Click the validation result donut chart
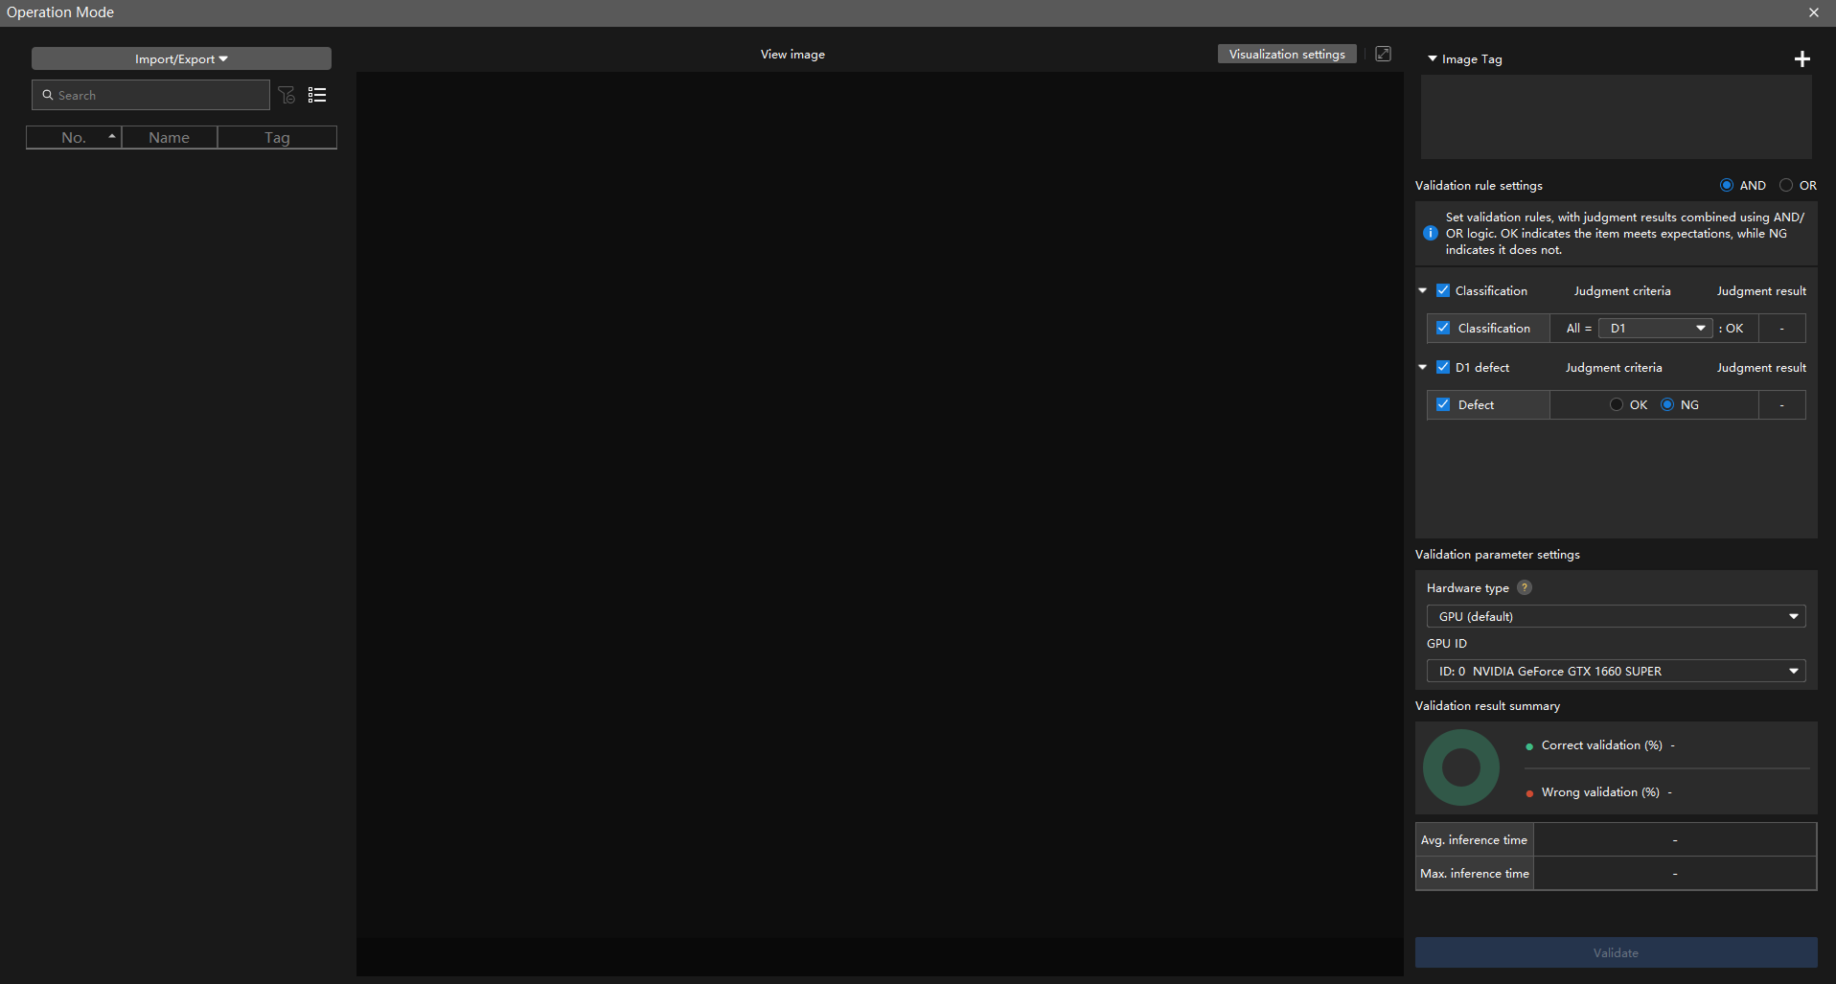This screenshot has height=984, width=1836. [1461, 767]
